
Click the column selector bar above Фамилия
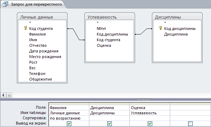(69, 104)
